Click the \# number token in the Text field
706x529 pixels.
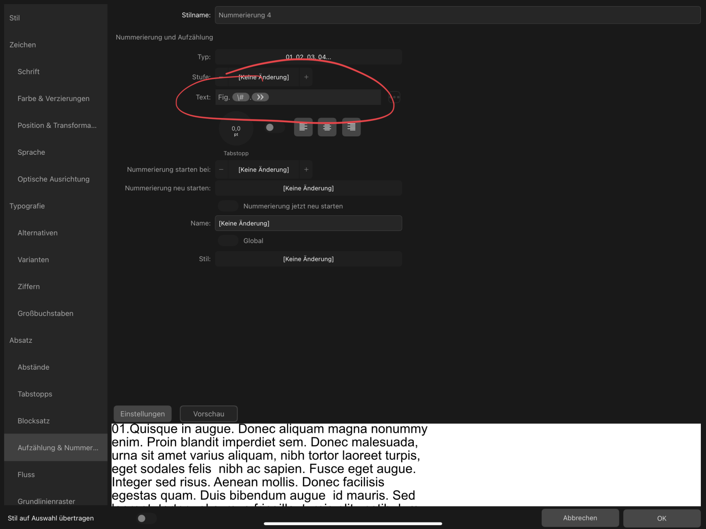(x=241, y=97)
